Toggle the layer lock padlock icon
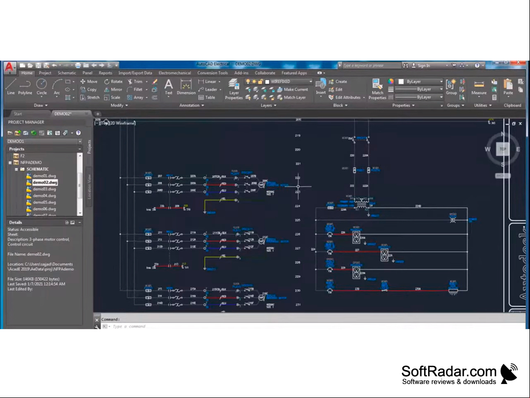The height and width of the screenshot is (398, 530). (260, 82)
